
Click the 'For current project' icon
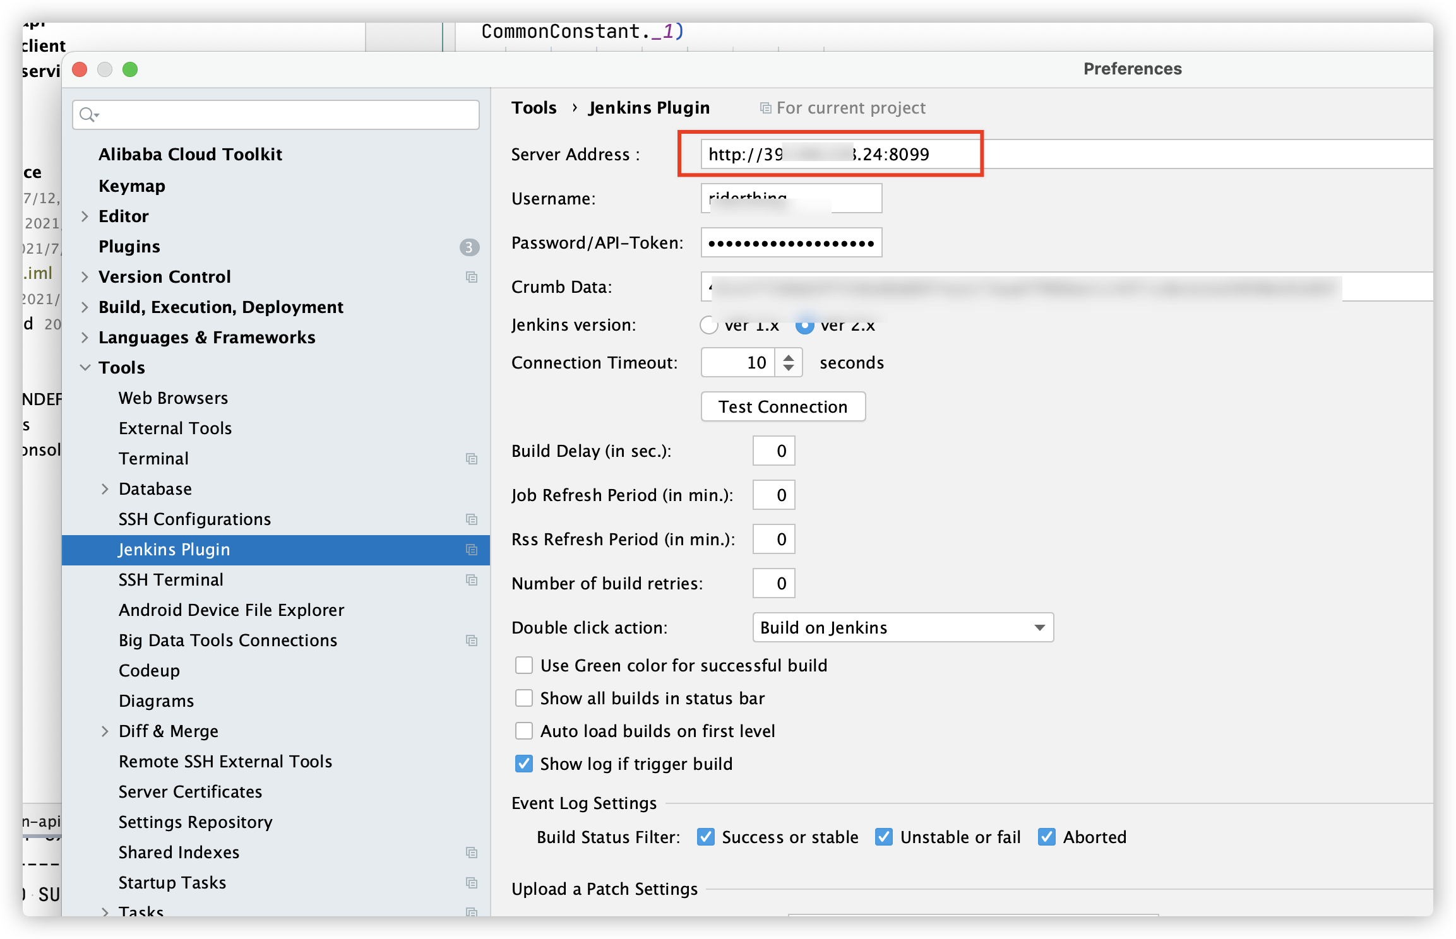point(765,109)
